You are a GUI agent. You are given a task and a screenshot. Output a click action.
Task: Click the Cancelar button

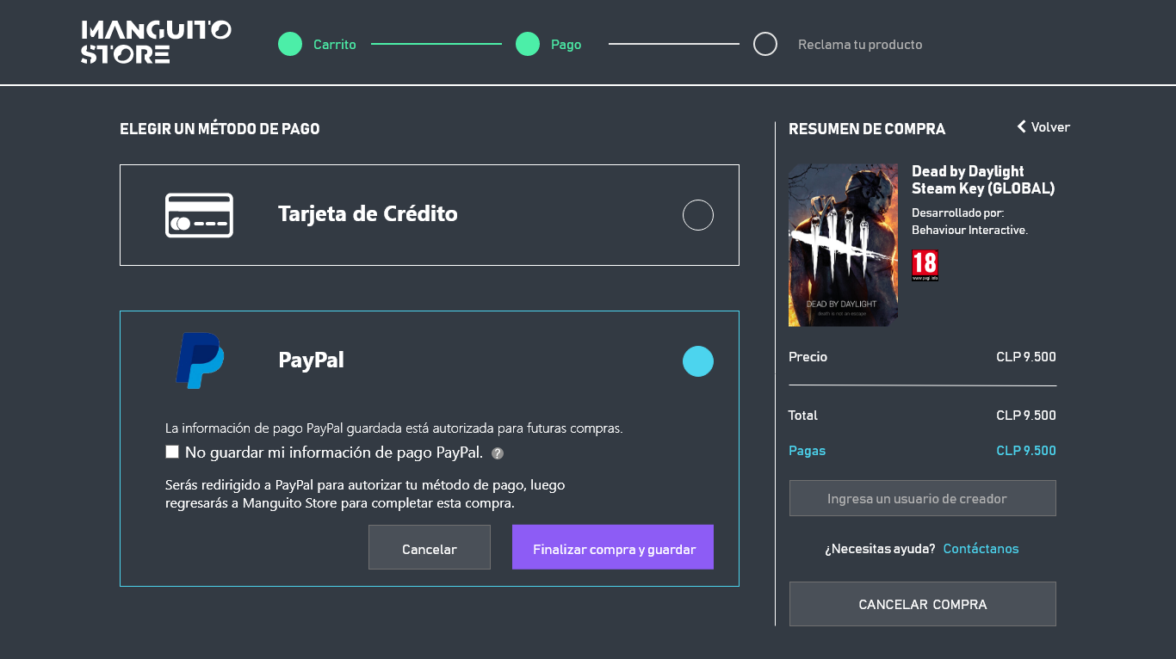point(430,547)
